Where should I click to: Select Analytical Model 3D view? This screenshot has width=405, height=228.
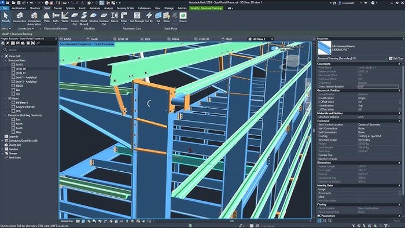point(25,106)
